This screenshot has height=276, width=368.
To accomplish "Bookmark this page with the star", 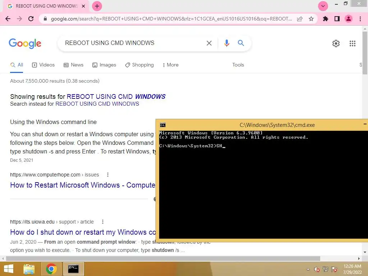I will (311, 19).
